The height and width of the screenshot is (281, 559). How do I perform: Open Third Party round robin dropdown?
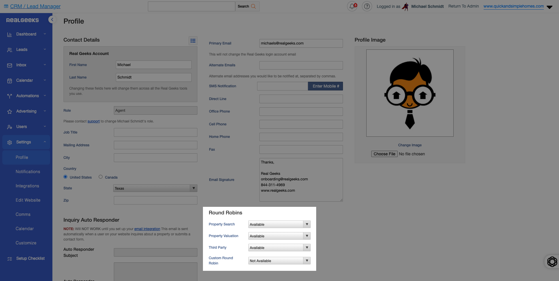(x=279, y=248)
